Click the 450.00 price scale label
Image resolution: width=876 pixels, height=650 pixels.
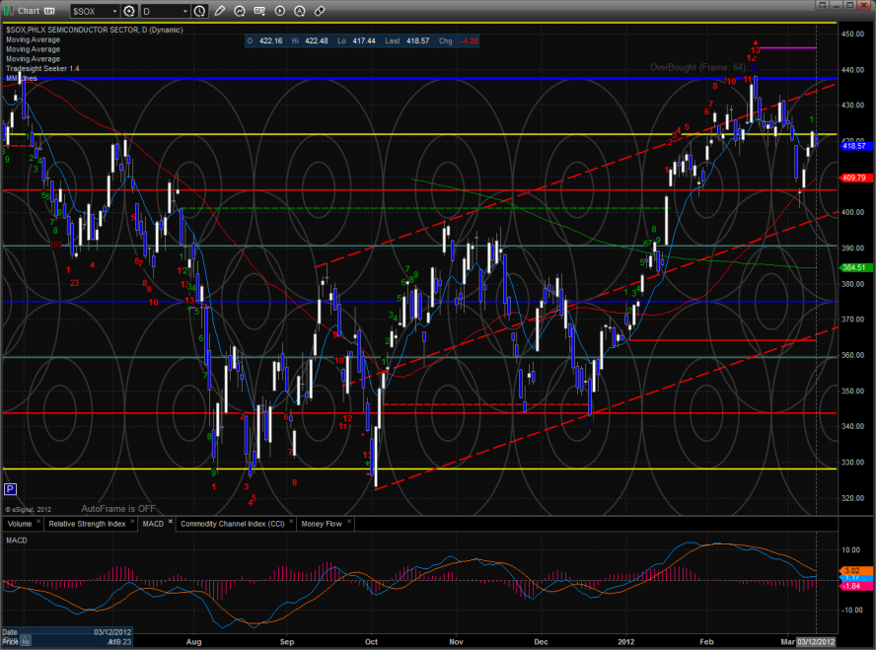coord(853,35)
